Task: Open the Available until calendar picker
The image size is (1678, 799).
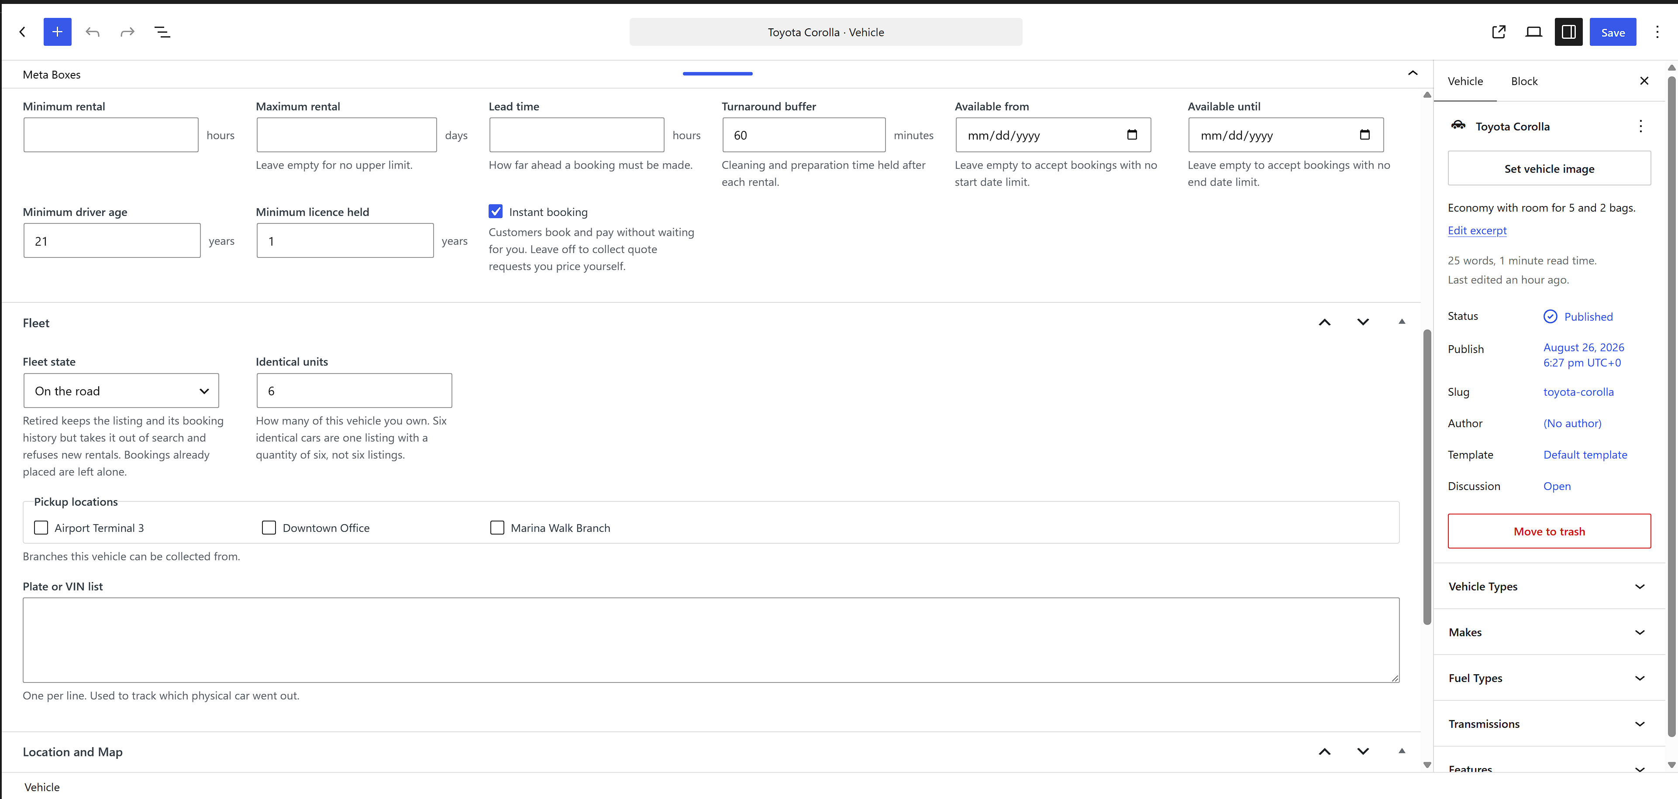Action: click(1364, 135)
